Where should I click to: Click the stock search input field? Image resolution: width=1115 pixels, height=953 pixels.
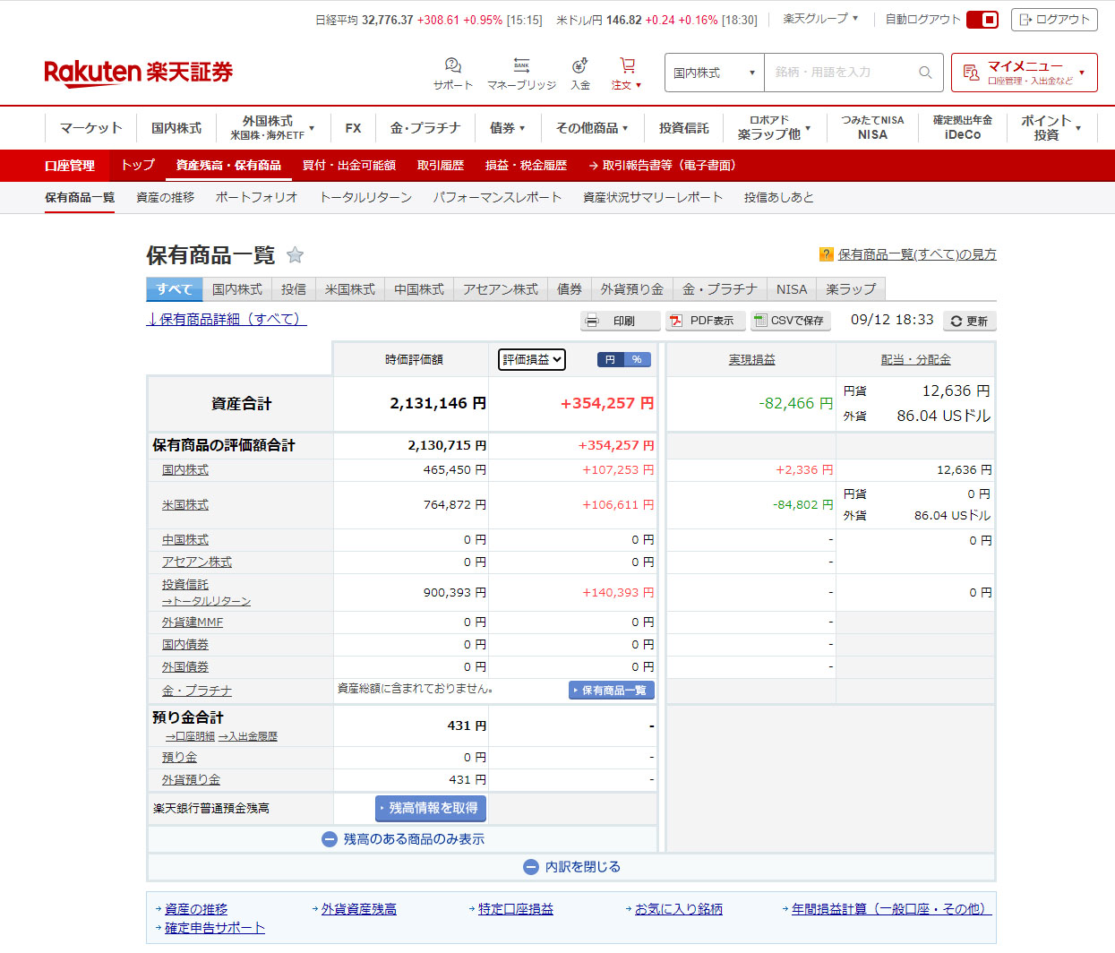[x=840, y=73]
